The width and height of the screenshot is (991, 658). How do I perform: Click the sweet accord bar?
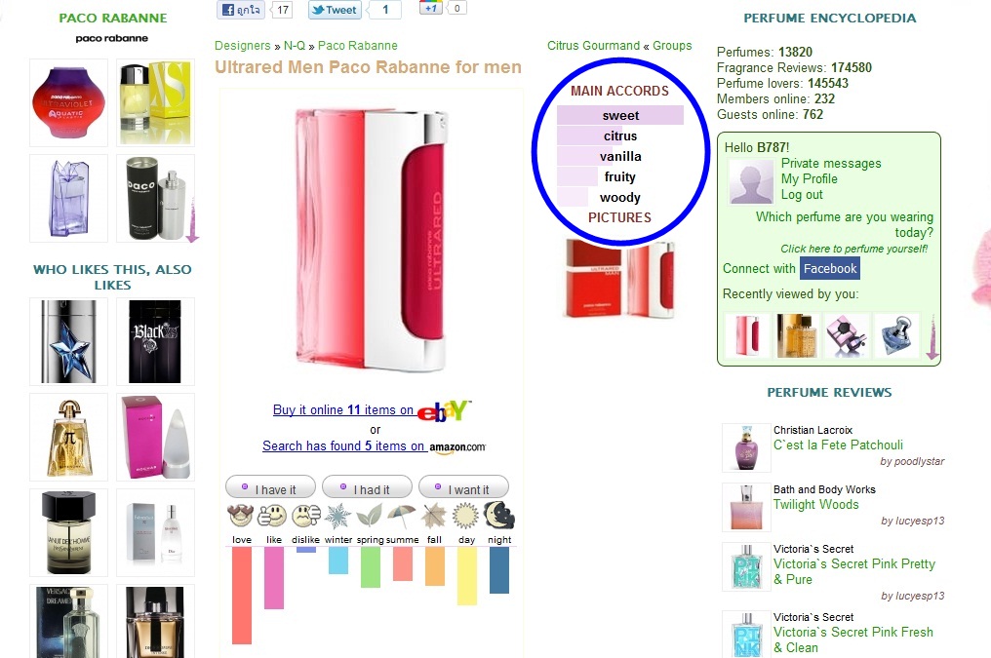[x=620, y=116]
